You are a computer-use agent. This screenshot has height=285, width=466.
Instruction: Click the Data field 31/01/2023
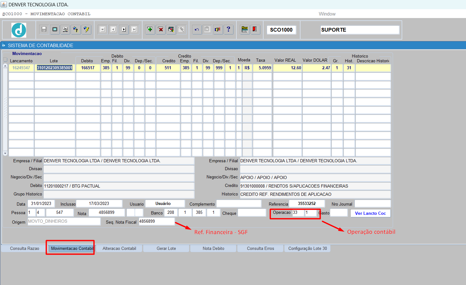click(x=41, y=203)
